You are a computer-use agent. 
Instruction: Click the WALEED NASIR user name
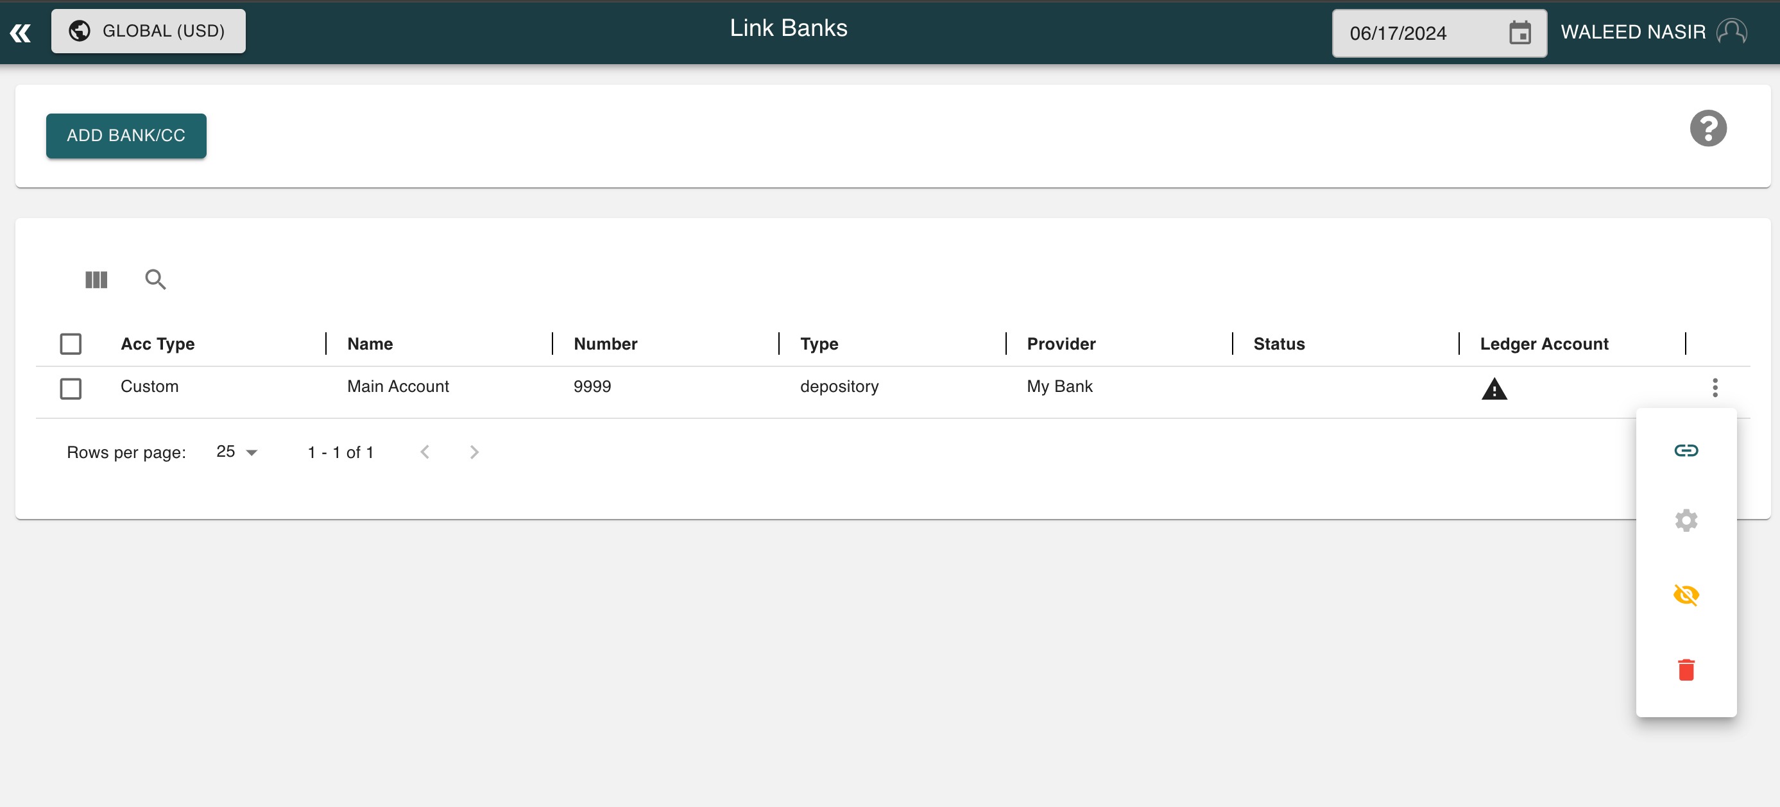coord(1633,32)
